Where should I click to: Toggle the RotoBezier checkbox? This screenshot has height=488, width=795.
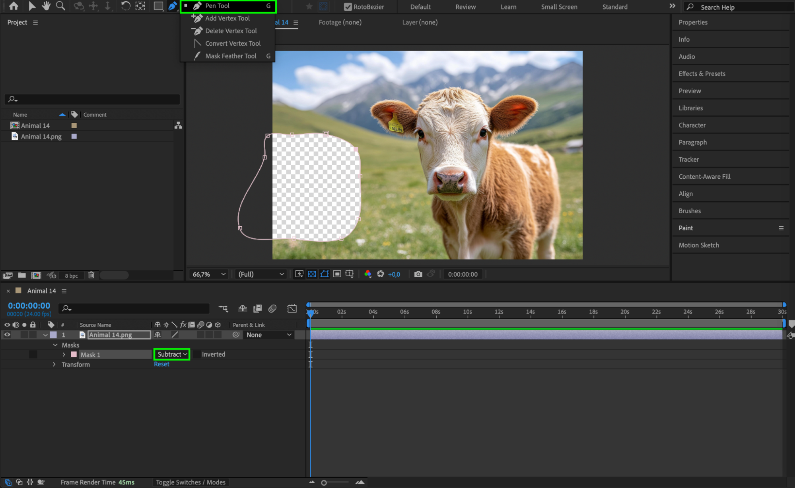tap(348, 7)
